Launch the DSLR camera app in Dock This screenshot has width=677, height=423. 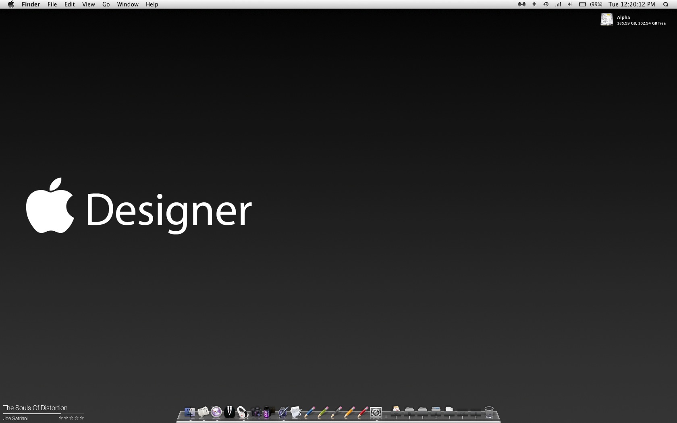256,413
